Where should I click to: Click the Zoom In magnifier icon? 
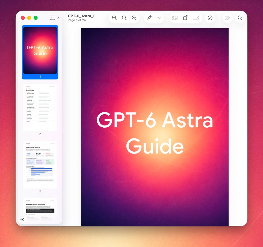point(134,18)
